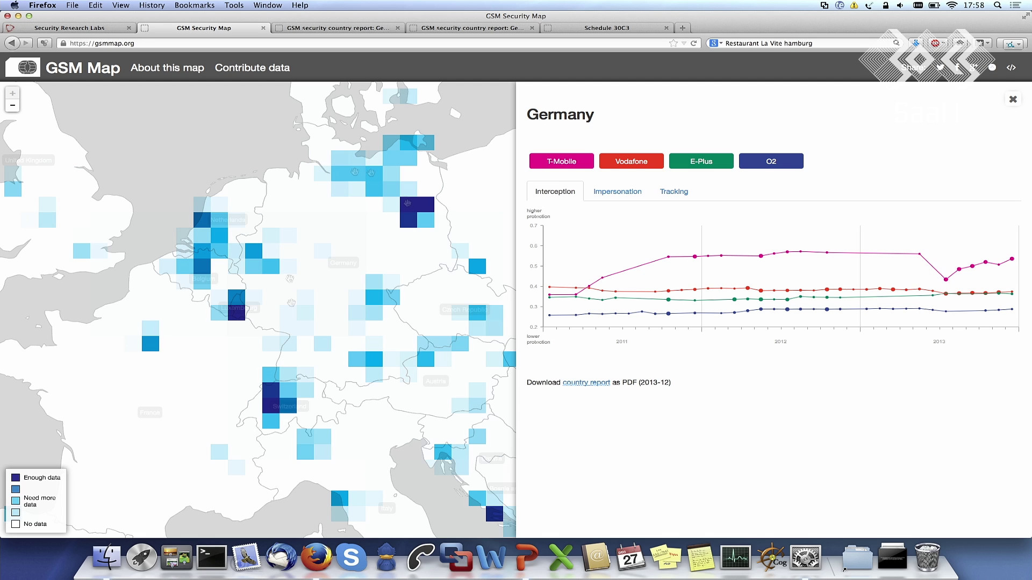Open Skype from the dock

(351, 557)
